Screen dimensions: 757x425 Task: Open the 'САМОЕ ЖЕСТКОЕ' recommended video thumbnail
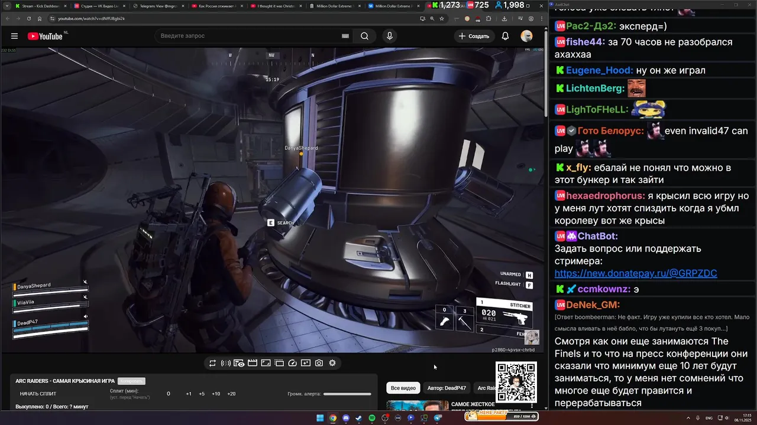pos(418,406)
